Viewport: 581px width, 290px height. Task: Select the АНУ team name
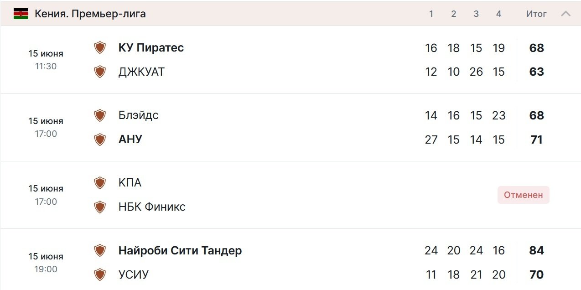click(x=130, y=139)
